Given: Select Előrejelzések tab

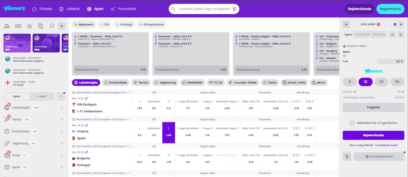Looking at the screenshot, I should pyautogui.click(x=152, y=24).
